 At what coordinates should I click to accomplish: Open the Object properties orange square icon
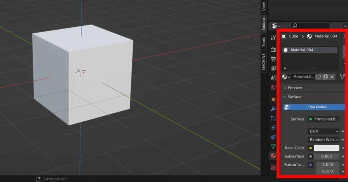click(x=273, y=99)
